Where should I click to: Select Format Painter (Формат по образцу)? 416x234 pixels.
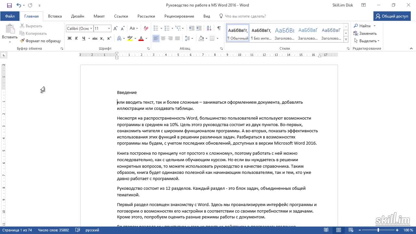click(x=40, y=41)
